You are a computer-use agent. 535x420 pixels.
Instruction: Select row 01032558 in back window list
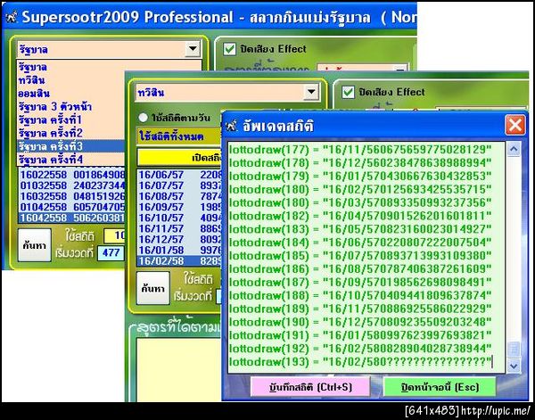coord(71,185)
